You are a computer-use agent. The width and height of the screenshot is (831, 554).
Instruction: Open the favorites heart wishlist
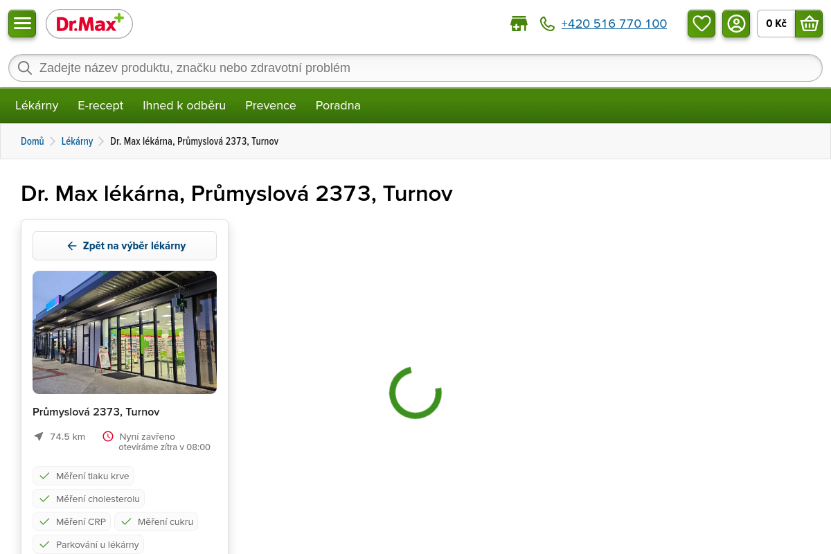point(702,24)
